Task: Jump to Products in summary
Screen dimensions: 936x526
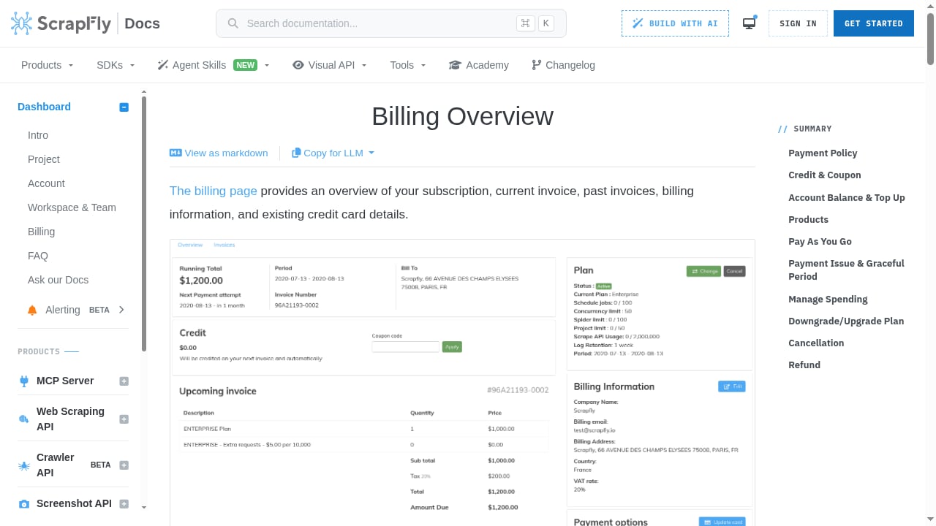Action: point(808,219)
